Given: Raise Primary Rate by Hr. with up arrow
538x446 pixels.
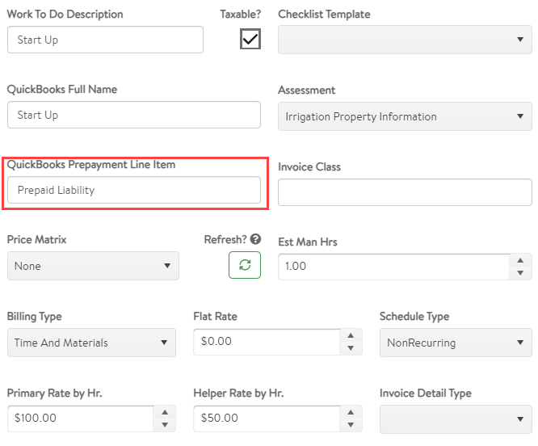Looking at the screenshot, I should pos(165,412).
